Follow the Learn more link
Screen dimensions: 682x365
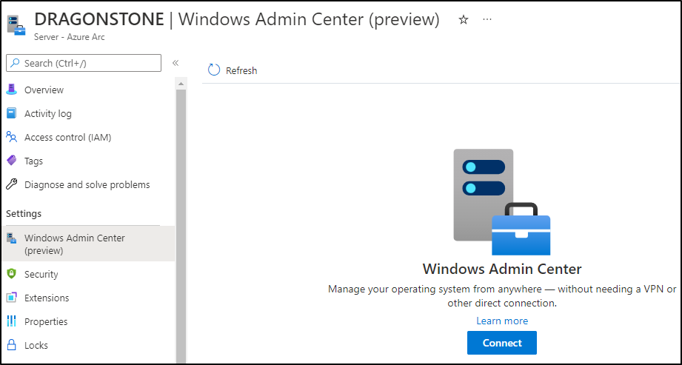coord(502,321)
